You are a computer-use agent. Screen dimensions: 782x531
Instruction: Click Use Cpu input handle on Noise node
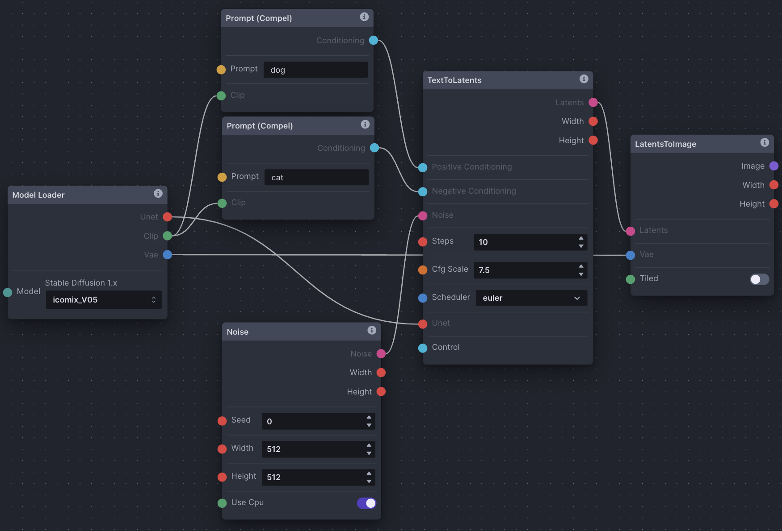[x=222, y=503]
